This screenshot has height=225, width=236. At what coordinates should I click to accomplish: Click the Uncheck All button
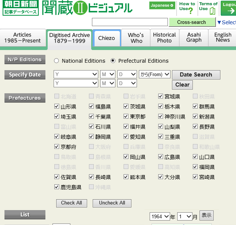tap(112, 203)
